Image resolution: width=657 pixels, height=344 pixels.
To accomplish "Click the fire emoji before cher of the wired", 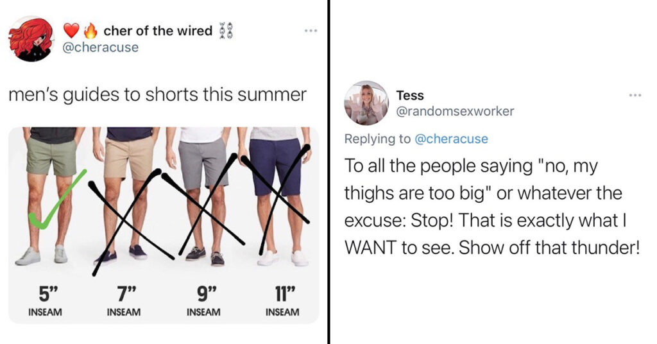I will [90, 30].
